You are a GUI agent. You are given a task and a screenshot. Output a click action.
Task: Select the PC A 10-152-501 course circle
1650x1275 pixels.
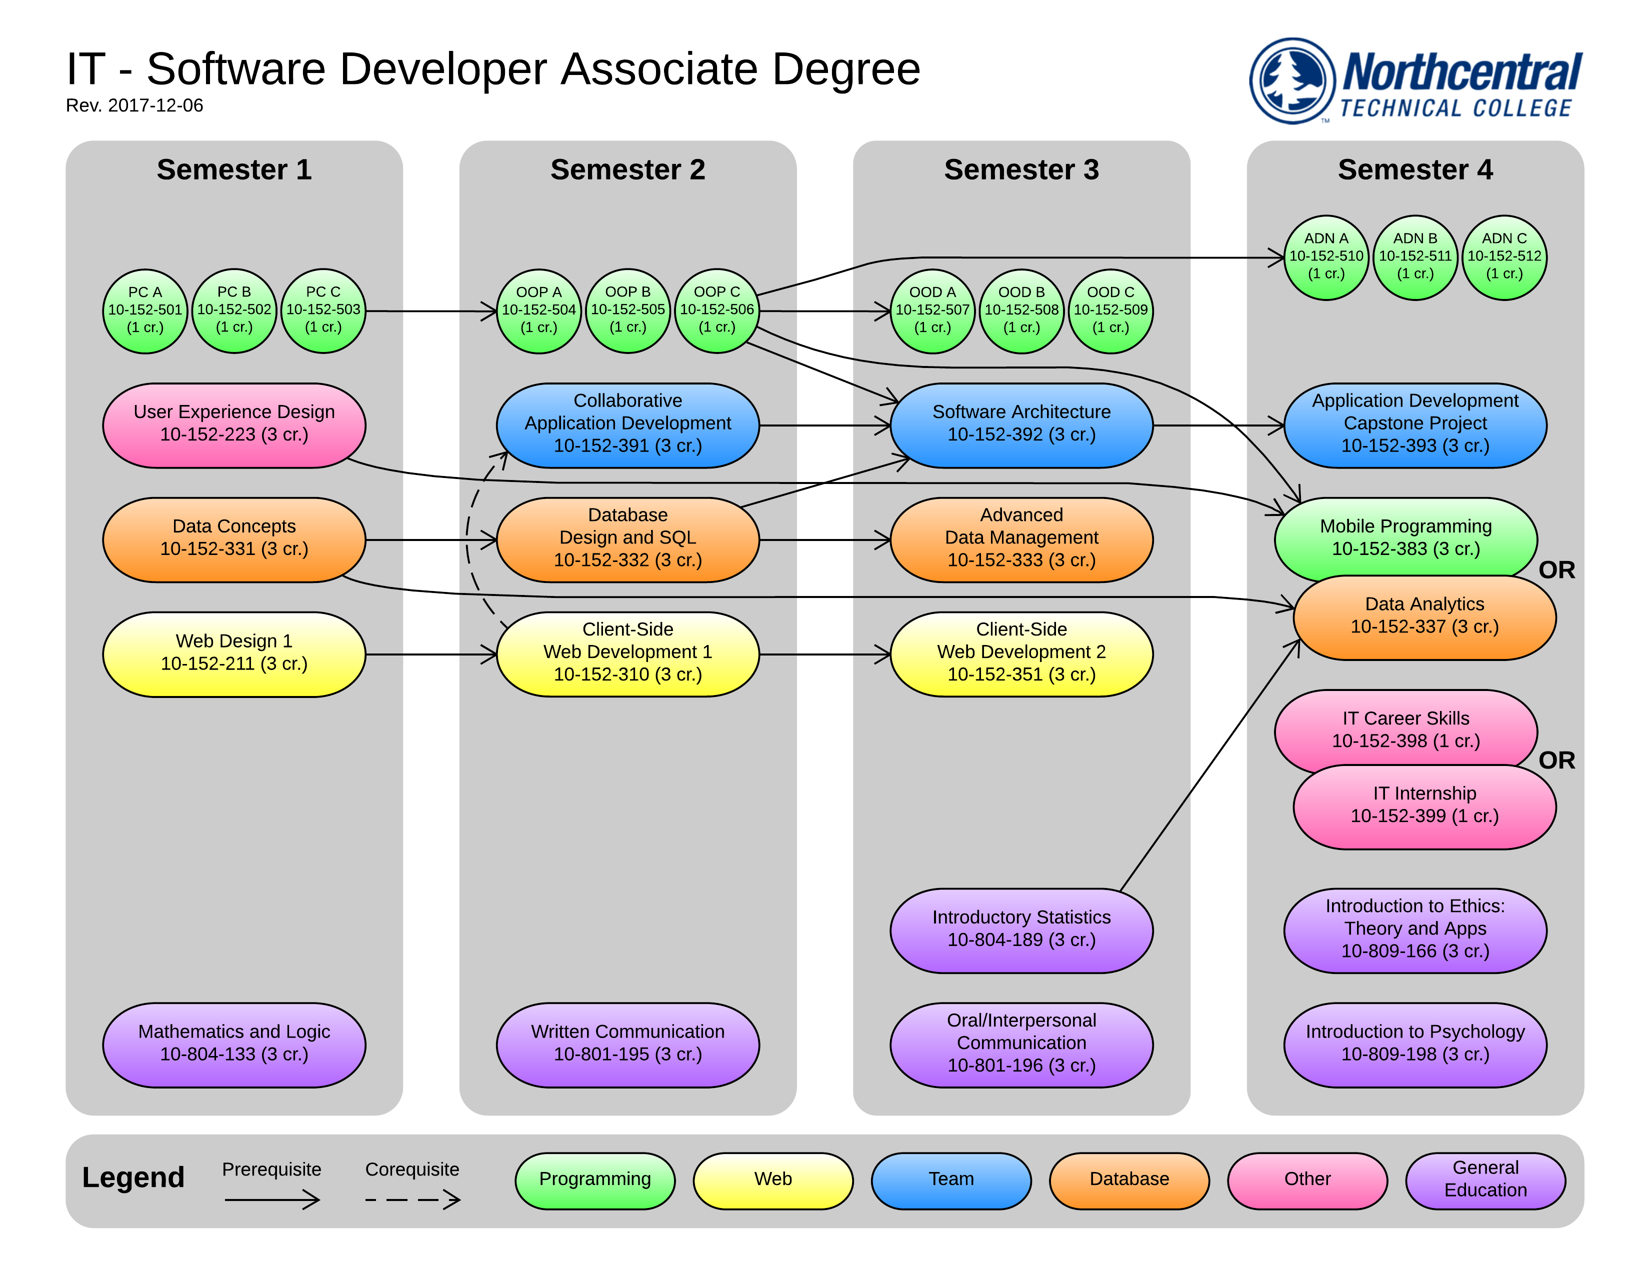(x=144, y=310)
